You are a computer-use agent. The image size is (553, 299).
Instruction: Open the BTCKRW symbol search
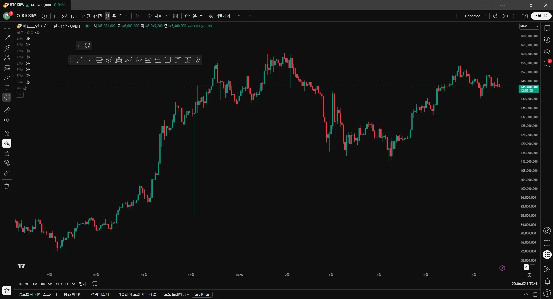coord(26,16)
